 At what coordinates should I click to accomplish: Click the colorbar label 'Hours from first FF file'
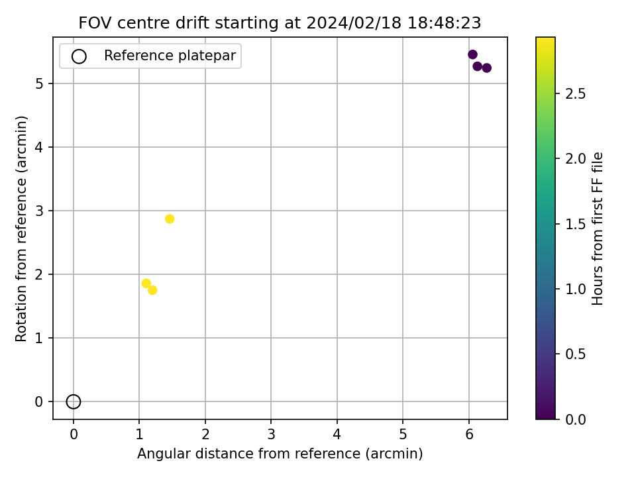coord(598,229)
